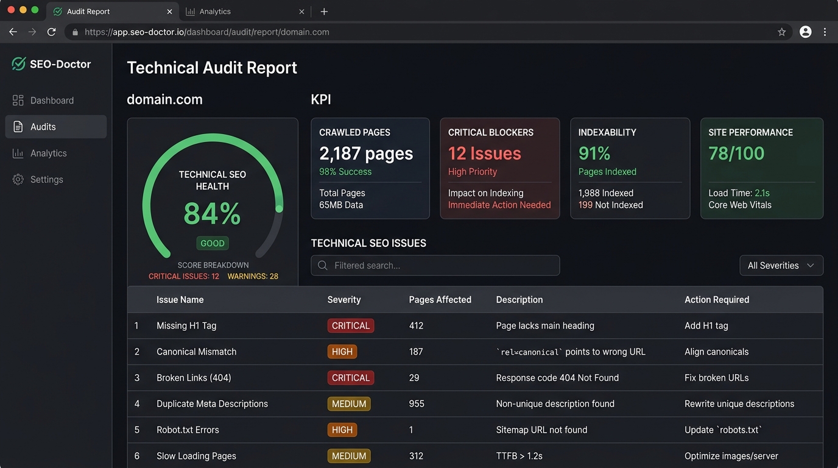Close the Audit Report browser tab
Image resolution: width=838 pixels, height=468 pixels.
[x=169, y=12]
